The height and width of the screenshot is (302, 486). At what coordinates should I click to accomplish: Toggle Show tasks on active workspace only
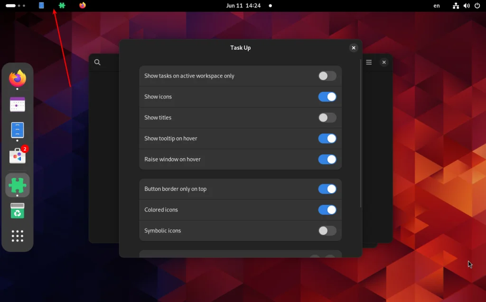pyautogui.click(x=327, y=76)
